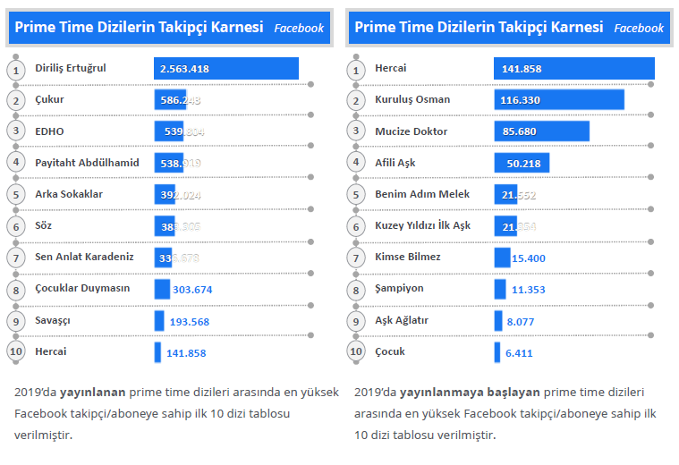Click the Payitaht Abdülhamid label

pyautogui.click(x=87, y=163)
